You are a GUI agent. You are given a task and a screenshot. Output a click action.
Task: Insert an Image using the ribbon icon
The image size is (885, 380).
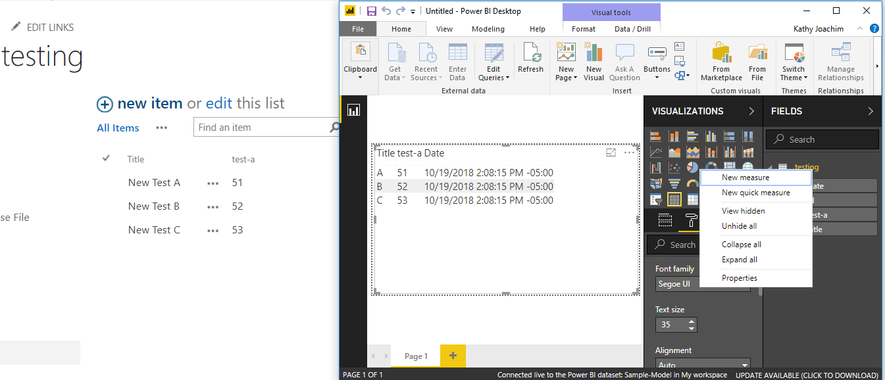coord(680,60)
